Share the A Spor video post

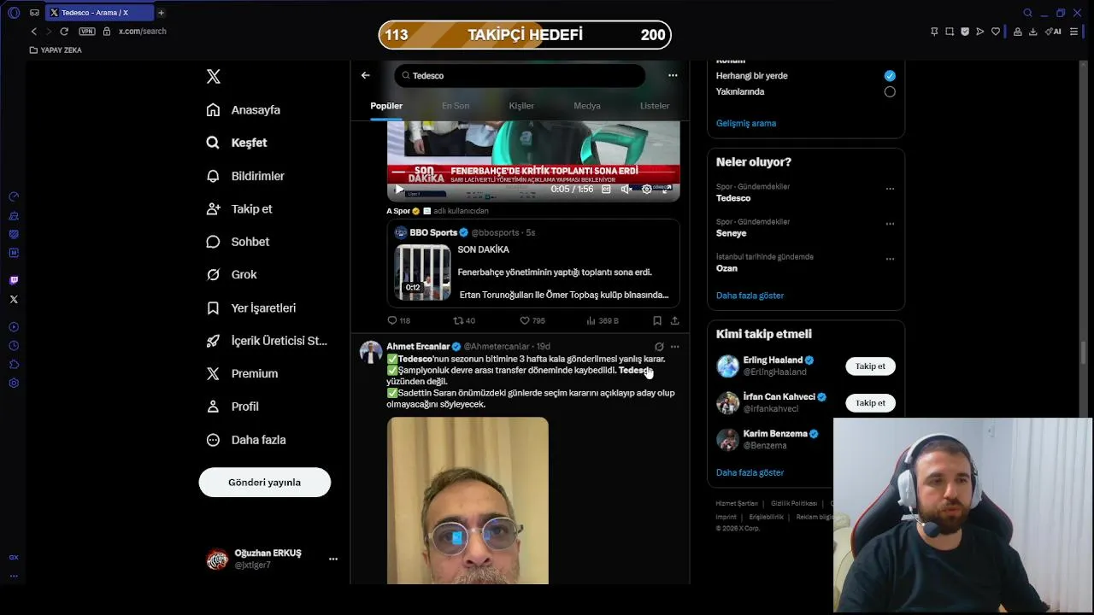point(674,320)
